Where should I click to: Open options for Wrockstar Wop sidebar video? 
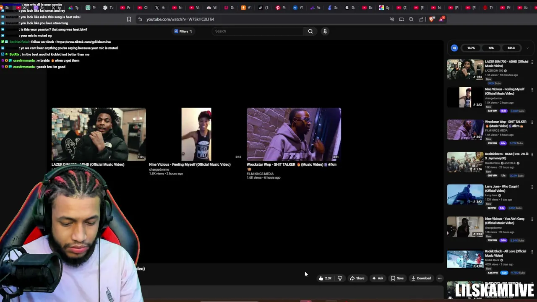coord(532,122)
